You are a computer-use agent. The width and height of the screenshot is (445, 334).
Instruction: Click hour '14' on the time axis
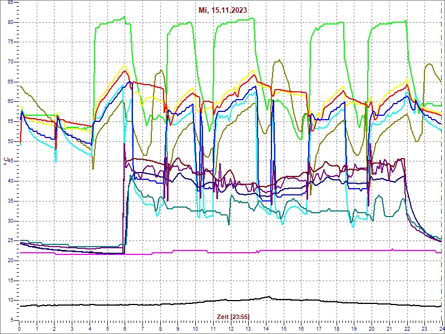click(266, 328)
